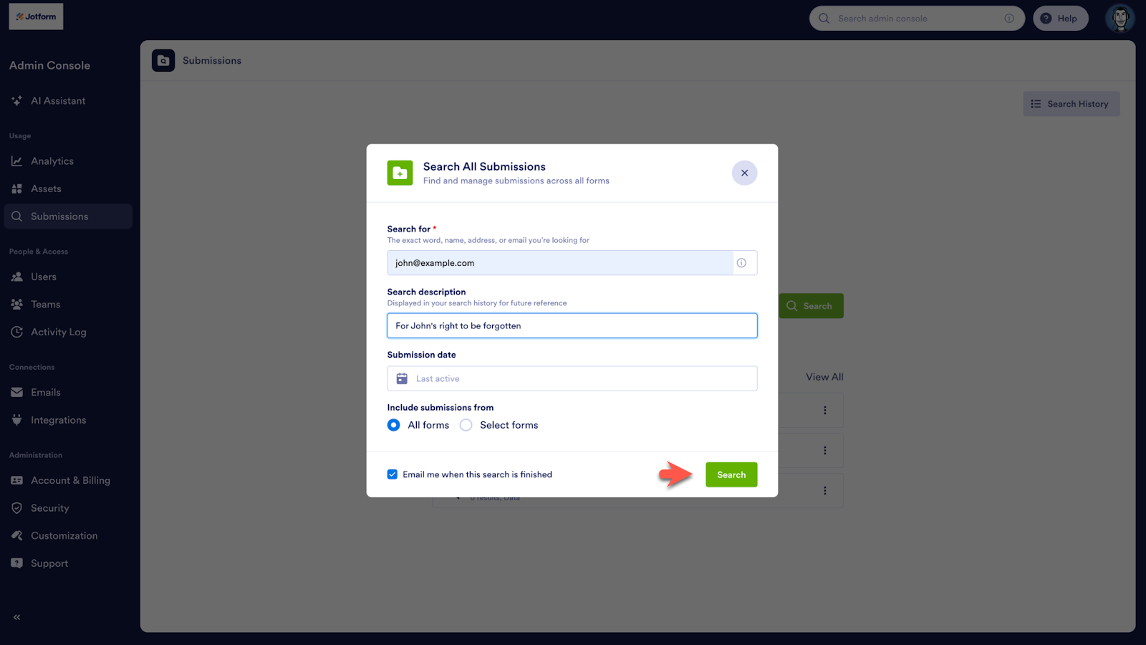Select the All forms radio button

click(393, 424)
